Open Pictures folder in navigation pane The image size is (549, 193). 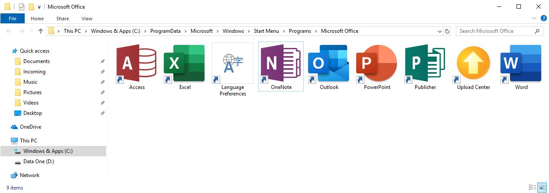[x=32, y=92]
